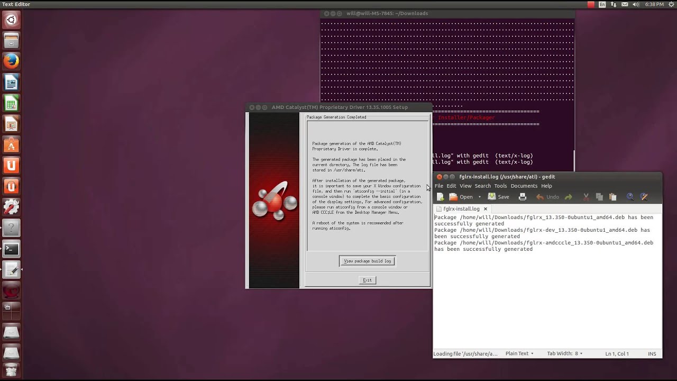677x381 pixels.
Task: Open System Settings wrench-and-gear launcher icon
Action: 11,207
